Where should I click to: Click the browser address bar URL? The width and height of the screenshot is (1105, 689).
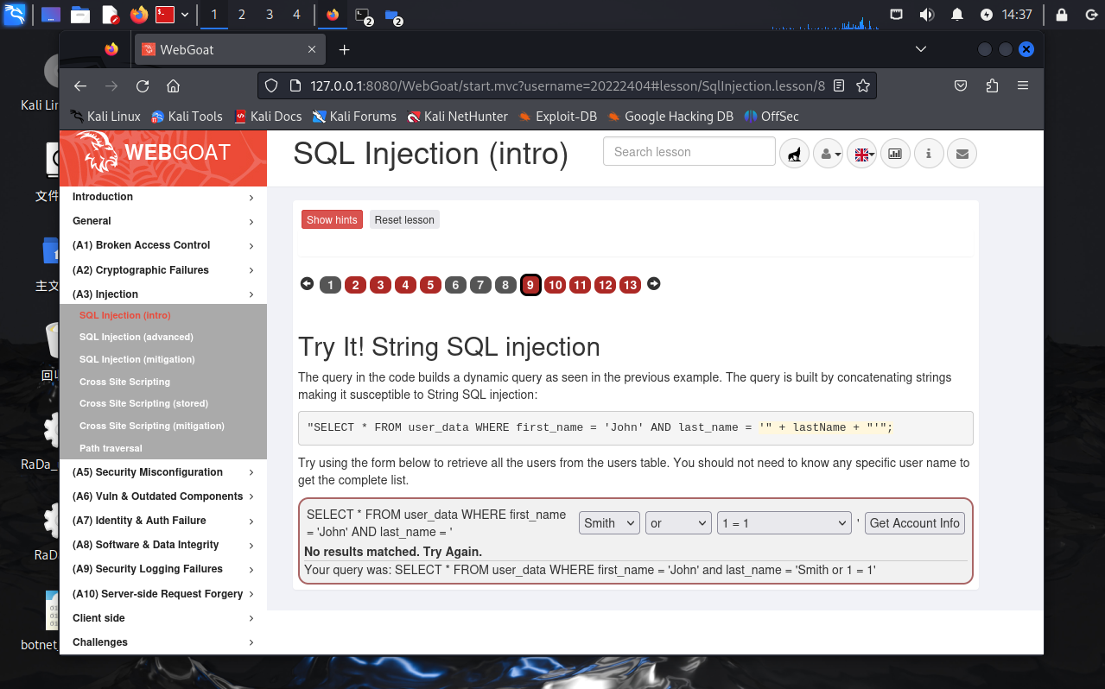click(568, 85)
